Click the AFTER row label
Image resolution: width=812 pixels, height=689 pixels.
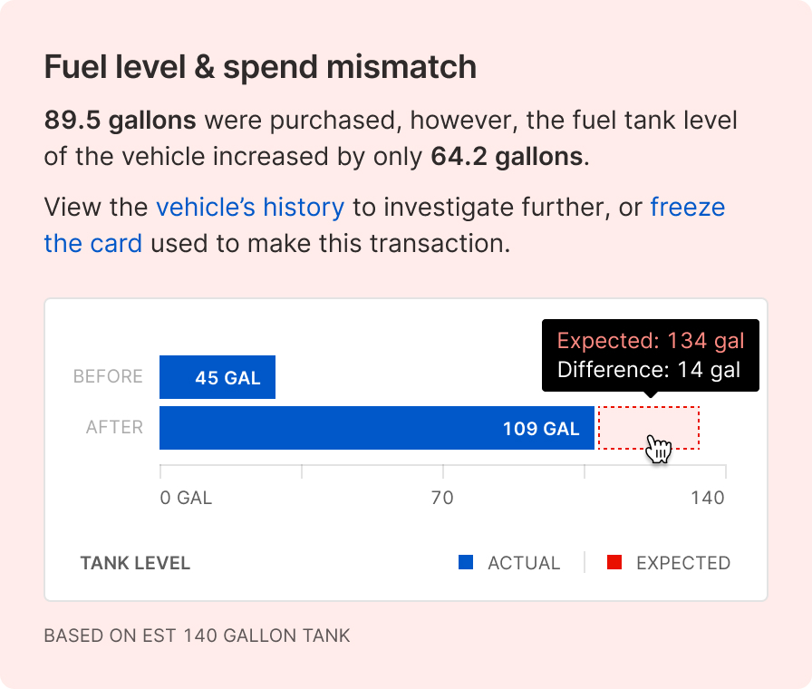pos(114,428)
